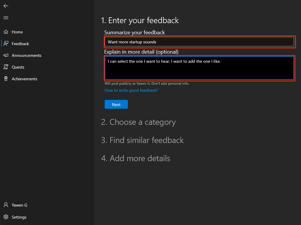Click the Settings gear icon
The image size is (301, 225).
point(6,217)
